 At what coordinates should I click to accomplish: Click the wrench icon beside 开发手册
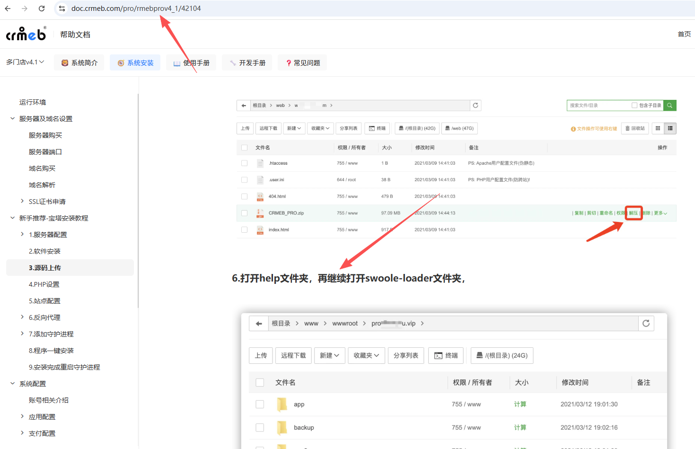point(233,63)
